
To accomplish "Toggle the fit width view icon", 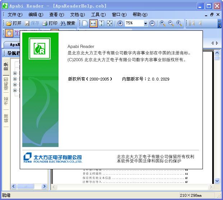I will tap(93, 23).
